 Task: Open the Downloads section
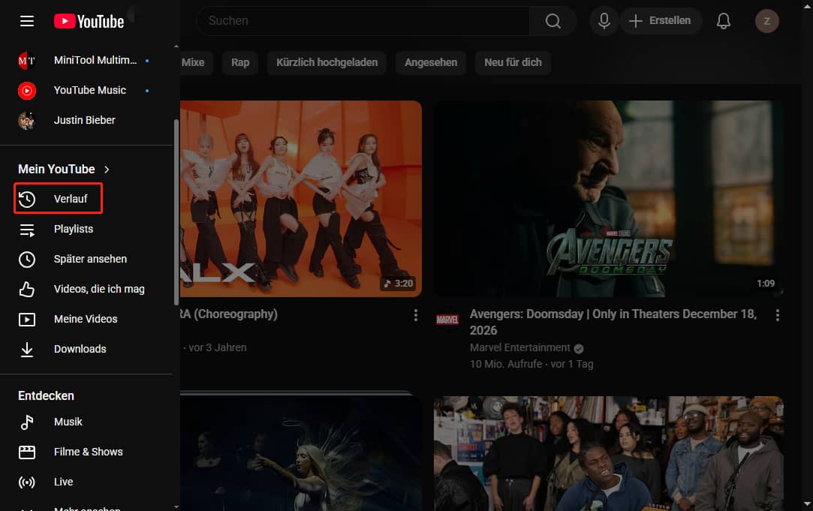click(80, 348)
